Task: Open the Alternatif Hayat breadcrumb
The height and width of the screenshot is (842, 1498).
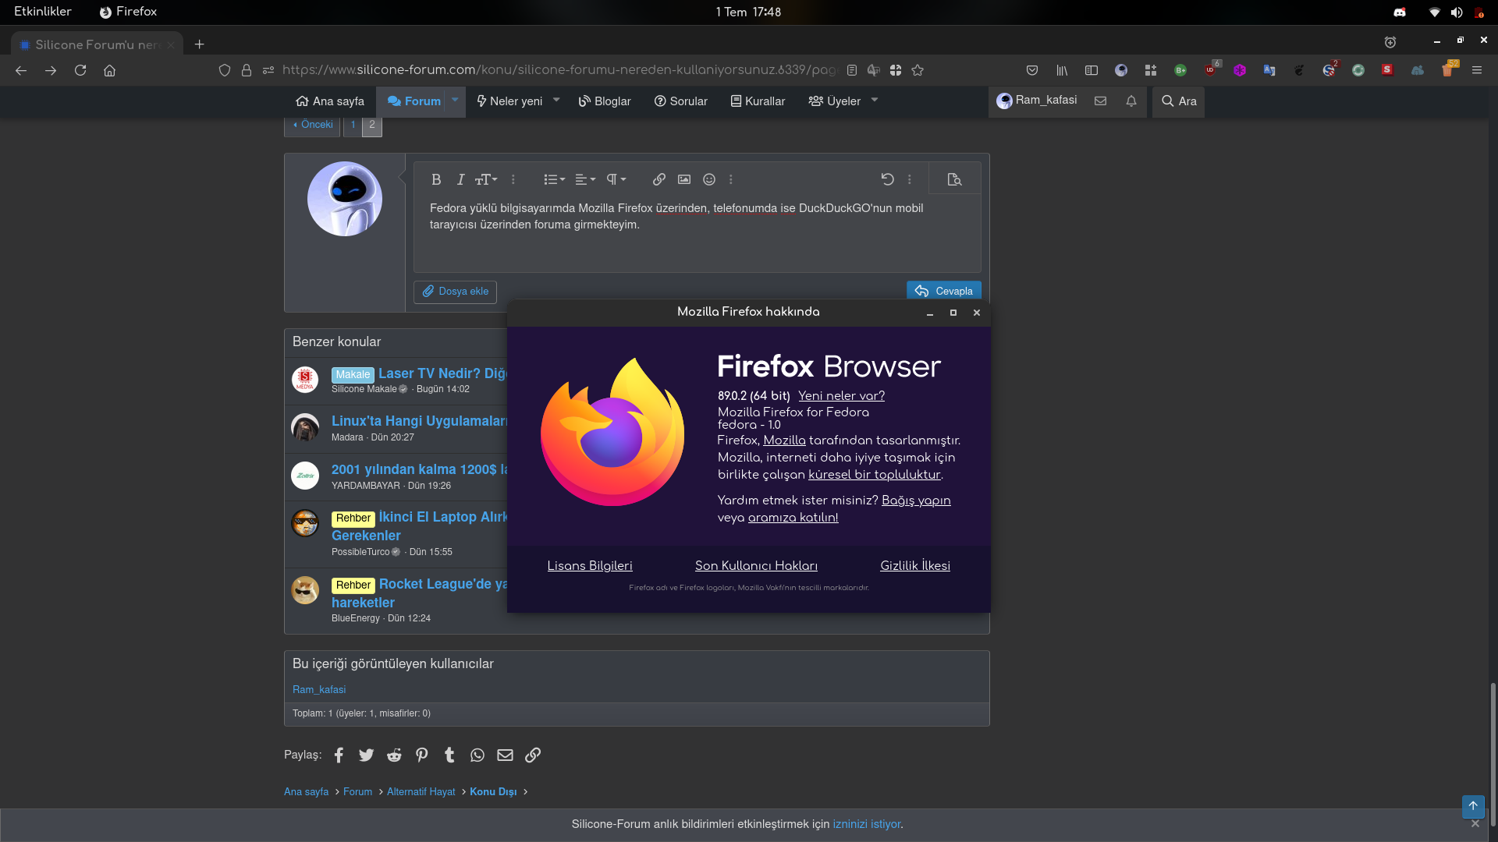Action: point(421,791)
